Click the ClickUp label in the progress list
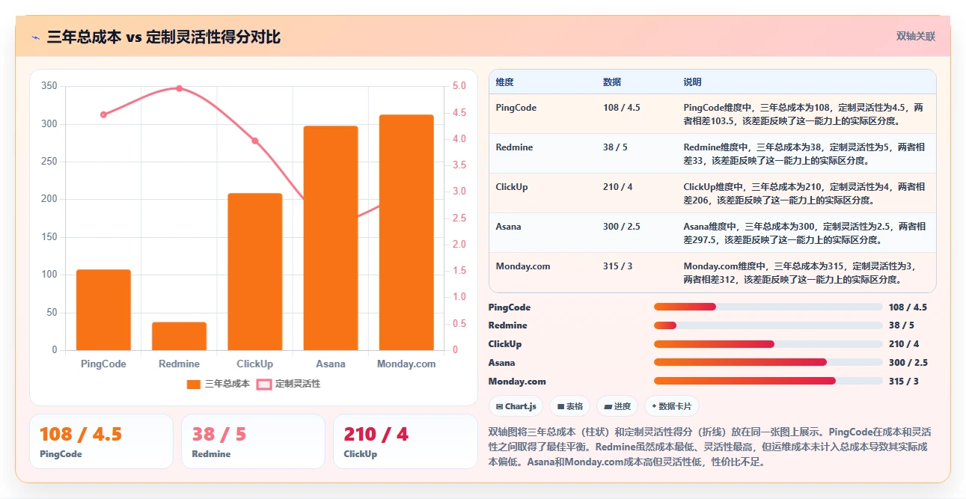Screen dimensions: 966x499 pyautogui.click(x=505, y=344)
